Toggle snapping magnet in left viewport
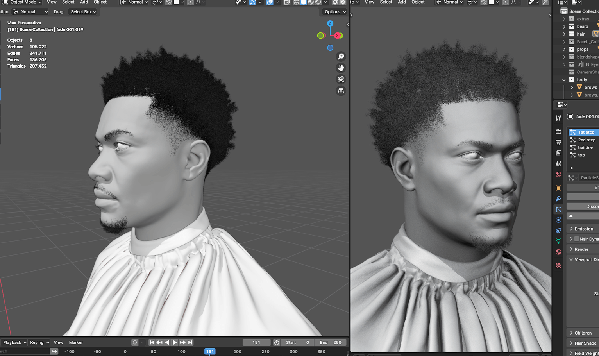Screen dimensions: 599x356 pos(168,2)
